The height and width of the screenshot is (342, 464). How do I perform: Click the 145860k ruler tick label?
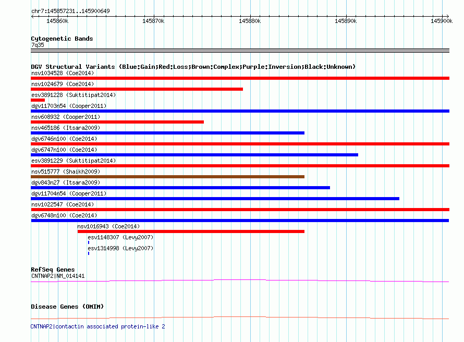[x=57, y=21]
